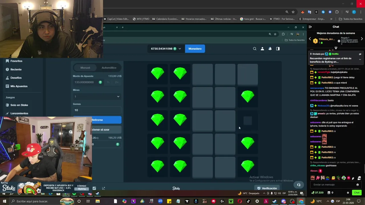
Task: Open File Explorer from the taskbar
Action: (x=98, y=201)
